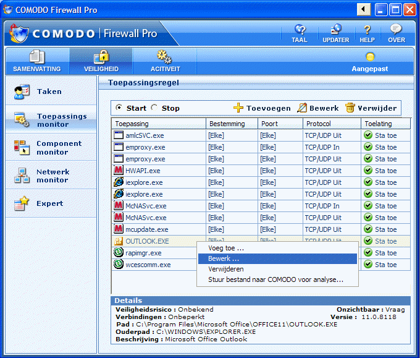
Task: Open the UPDATER icon
Action: [335, 33]
